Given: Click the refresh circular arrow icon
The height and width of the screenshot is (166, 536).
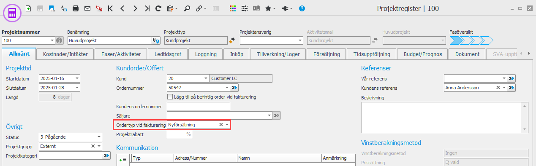Looking at the screenshot, I should pyautogui.click(x=158, y=8).
